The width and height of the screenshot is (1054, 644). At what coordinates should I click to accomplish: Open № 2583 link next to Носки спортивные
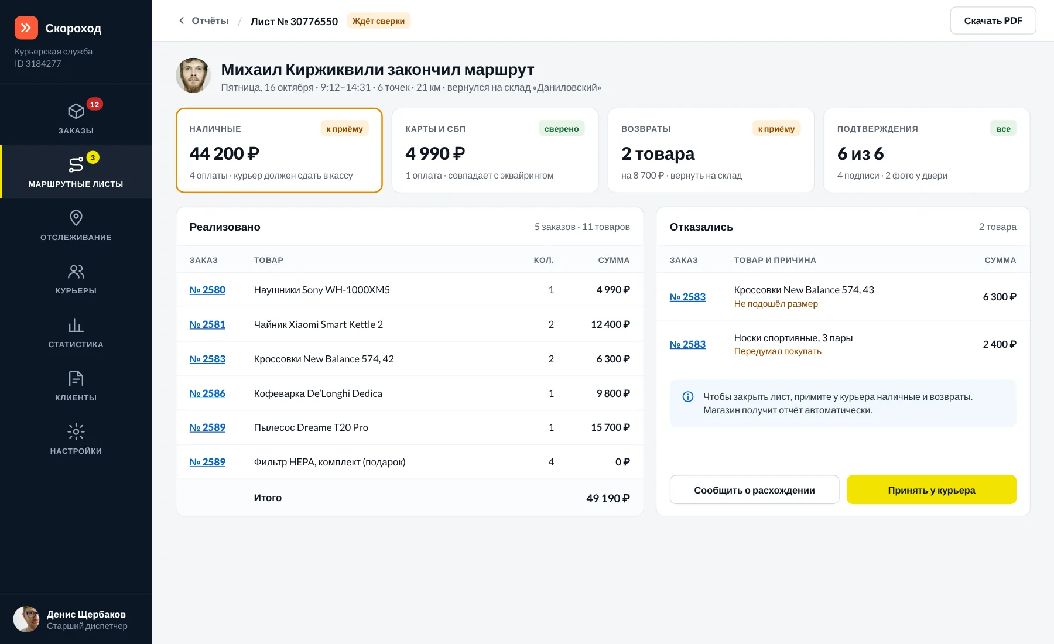coord(687,344)
